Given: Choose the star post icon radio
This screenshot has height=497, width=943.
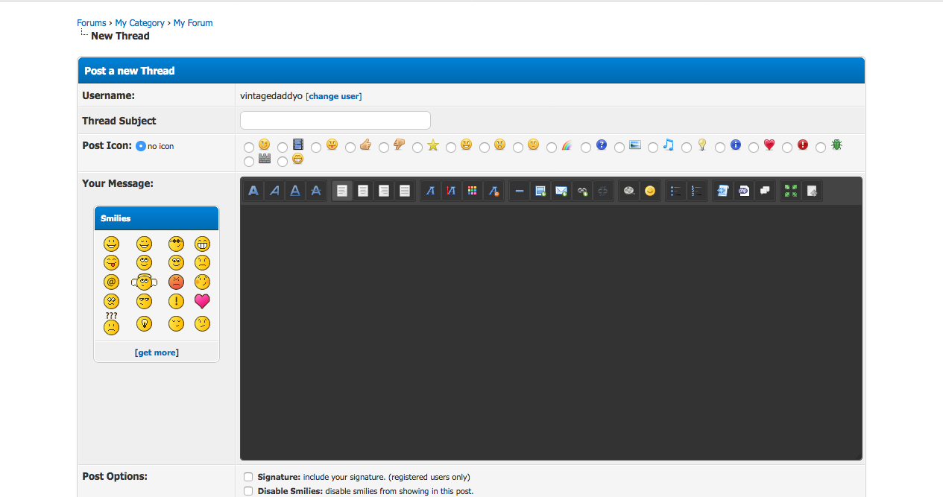Looking at the screenshot, I should pos(417,148).
